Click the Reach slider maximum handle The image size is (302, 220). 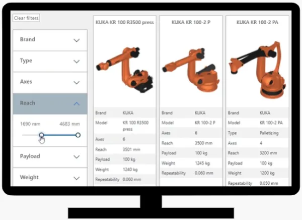78,135
